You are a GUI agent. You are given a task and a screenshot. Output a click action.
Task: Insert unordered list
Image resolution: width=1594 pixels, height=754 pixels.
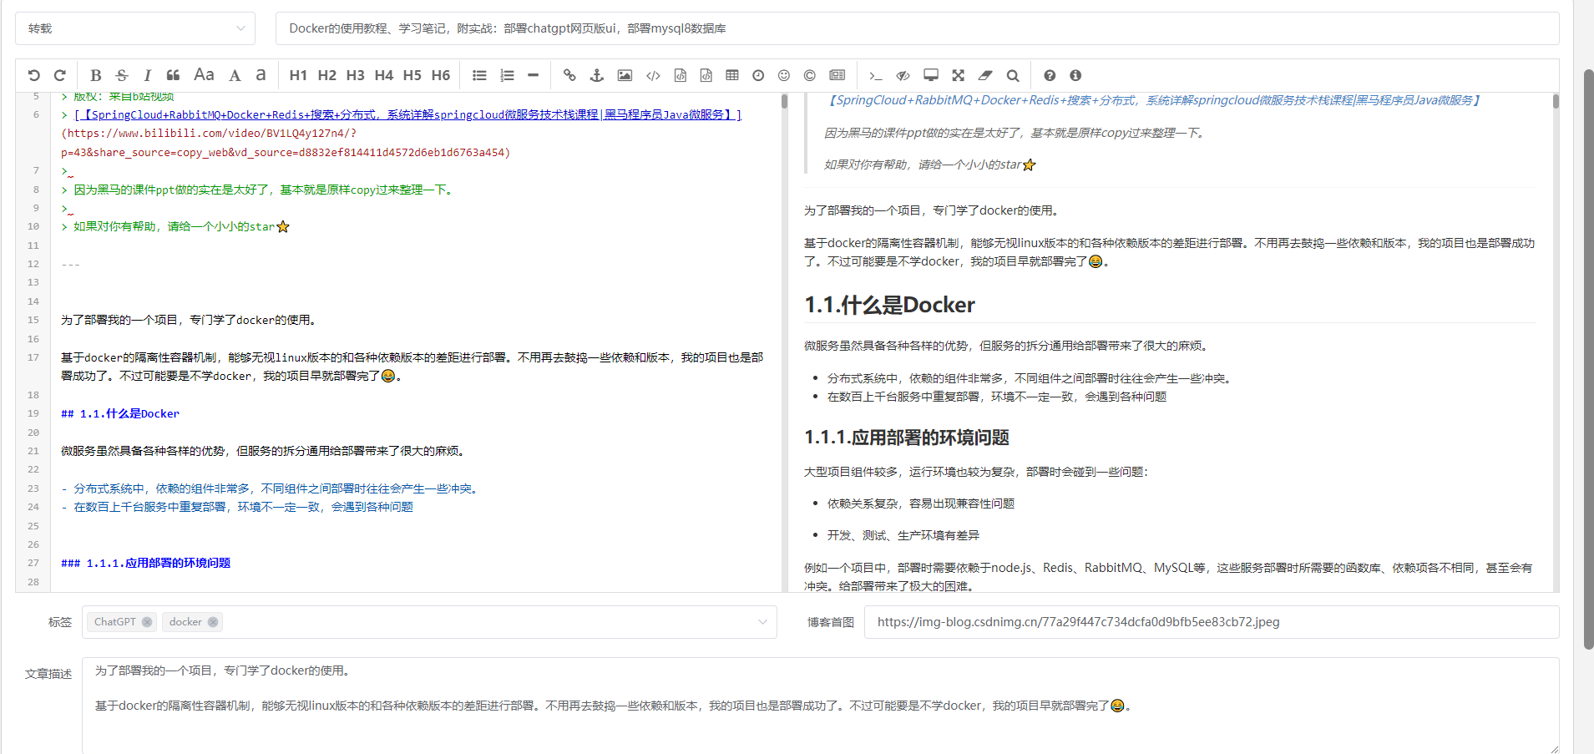pos(479,75)
